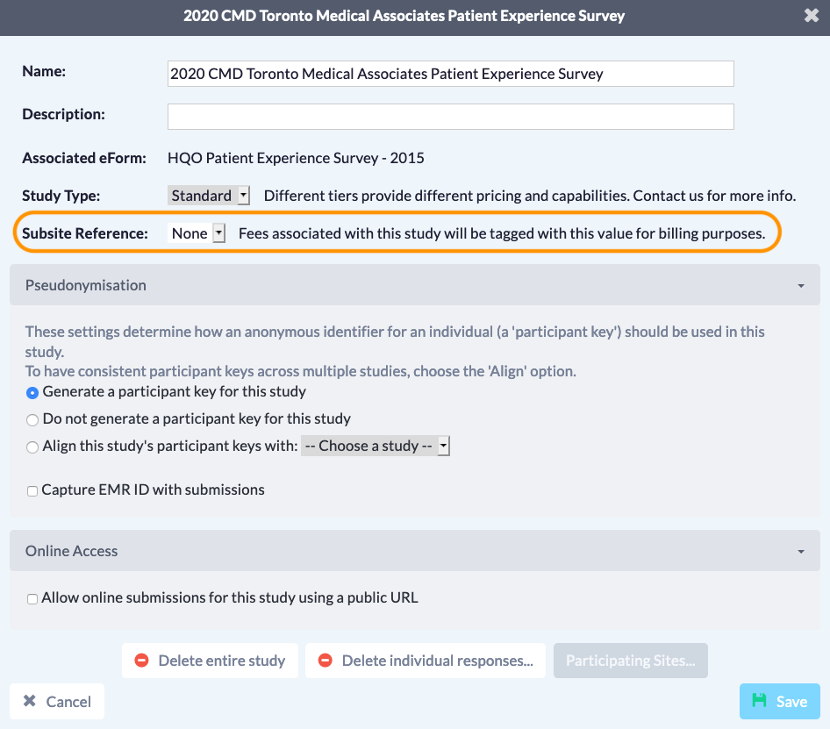Click the HQO Patient Experience Survey text
The image size is (830, 729).
pyautogui.click(x=296, y=158)
